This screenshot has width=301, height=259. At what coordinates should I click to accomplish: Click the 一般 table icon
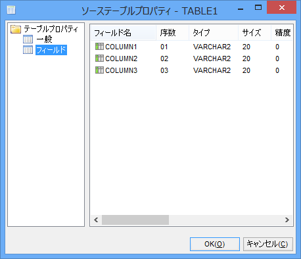28,39
